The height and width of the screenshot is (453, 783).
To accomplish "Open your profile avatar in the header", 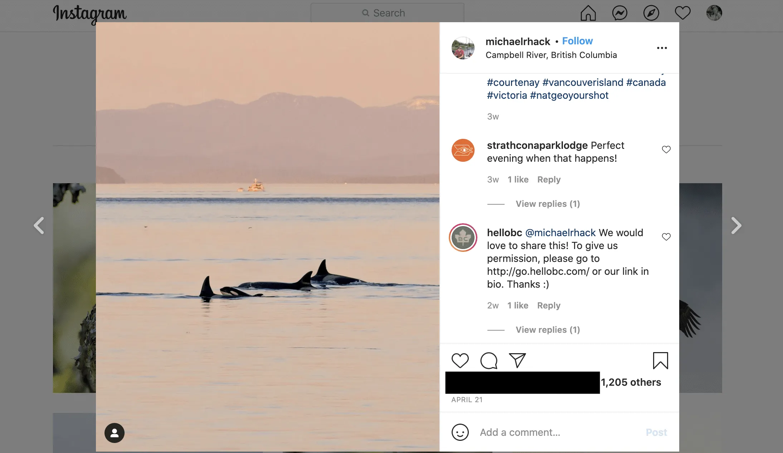I will pyautogui.click(x=714, y=13).
